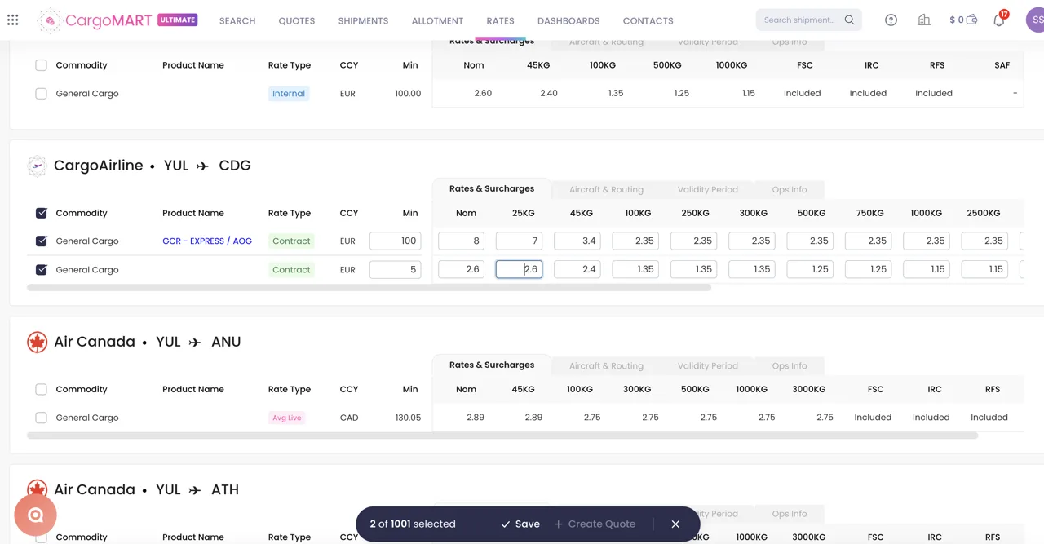Screen dimensions: 1044x544
Task: Edit the Nom field showing 8
Action: point(461,241)
